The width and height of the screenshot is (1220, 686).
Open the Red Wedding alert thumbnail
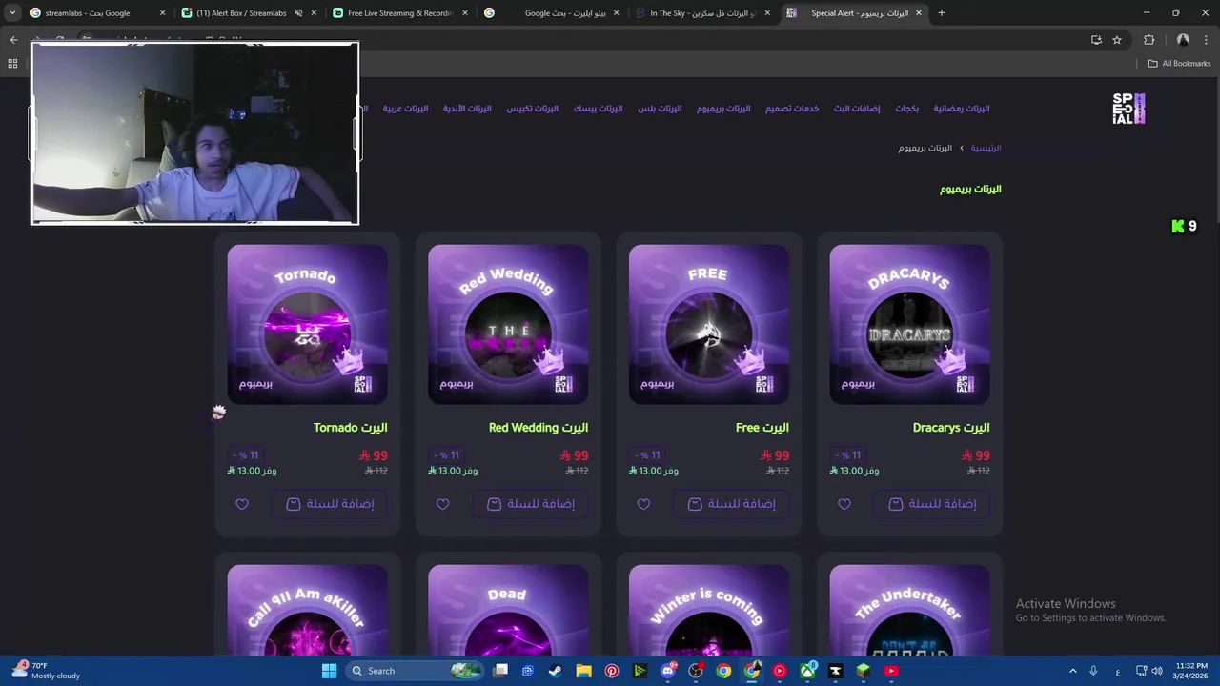[x=508, y=324]
